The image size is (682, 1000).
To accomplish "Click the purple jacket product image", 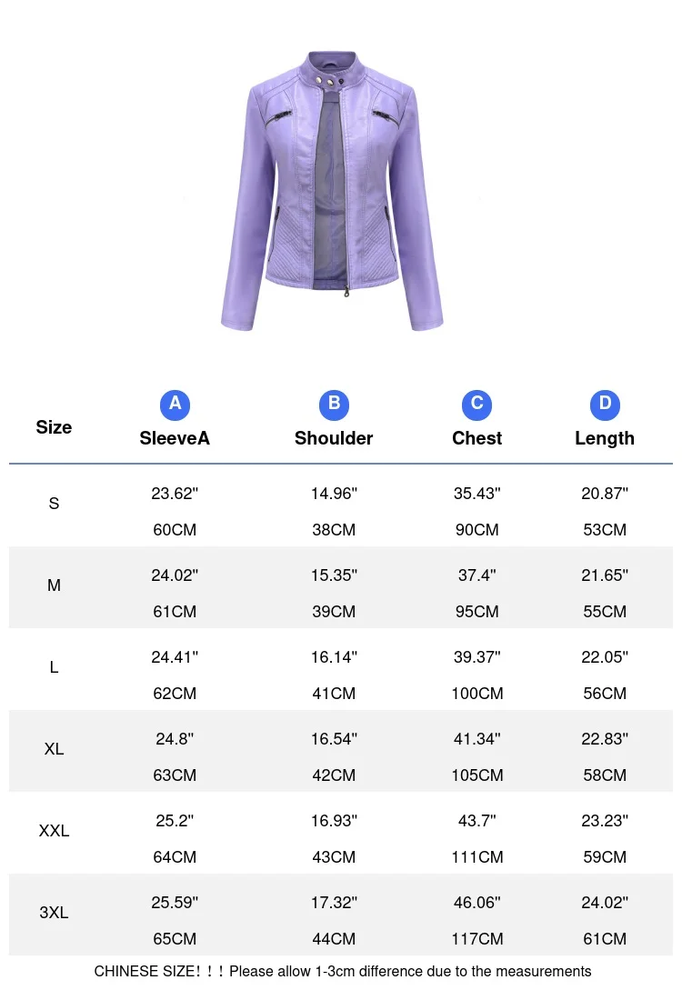I will coord(332,191).
